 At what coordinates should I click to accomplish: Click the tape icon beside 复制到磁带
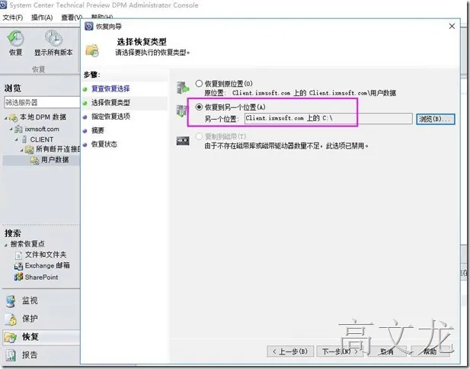tap(183, 140)
